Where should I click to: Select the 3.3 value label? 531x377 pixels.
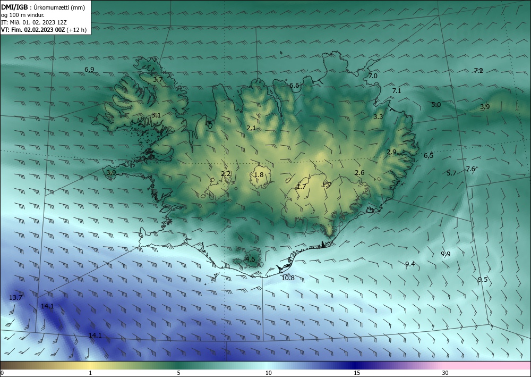tap(378, 117)
